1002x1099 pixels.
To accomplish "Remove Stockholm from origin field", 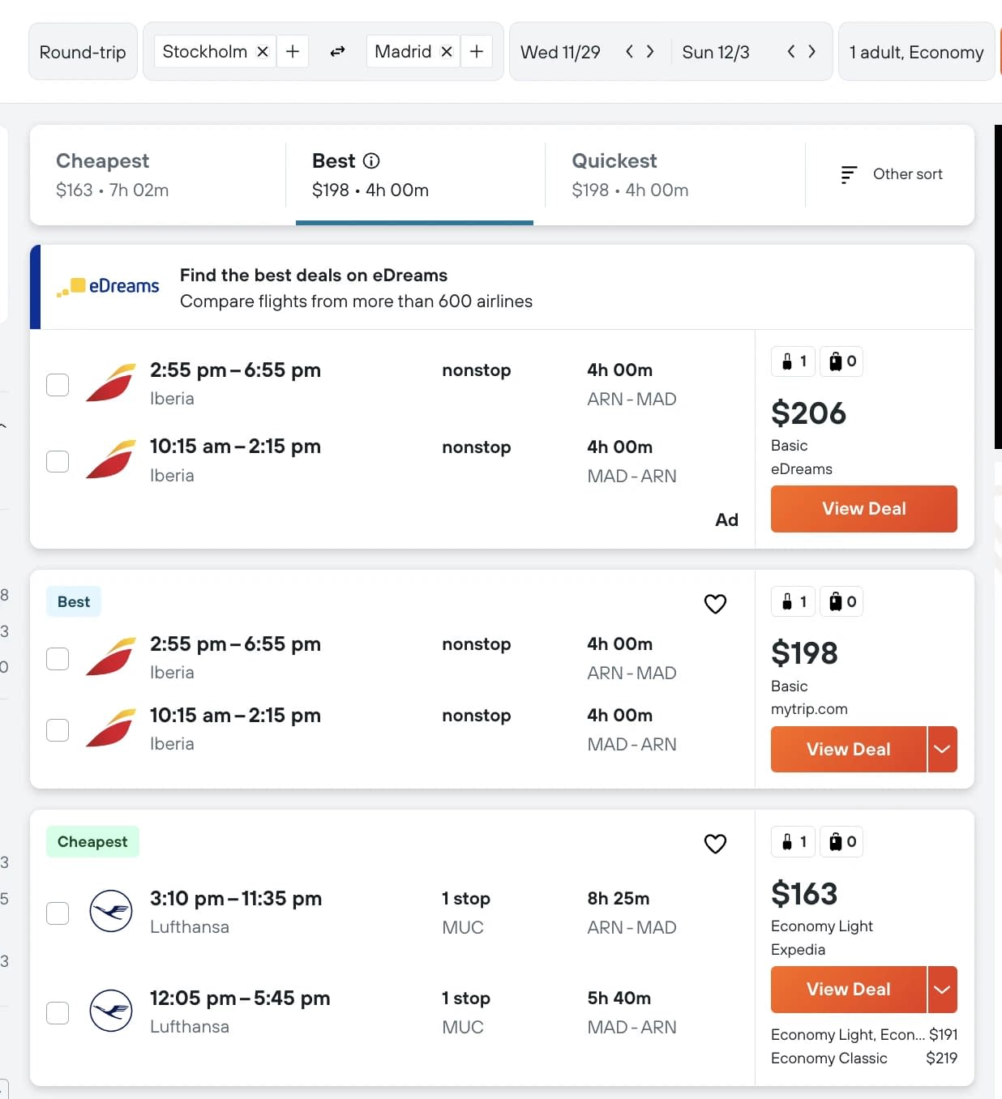I will 263,52.
